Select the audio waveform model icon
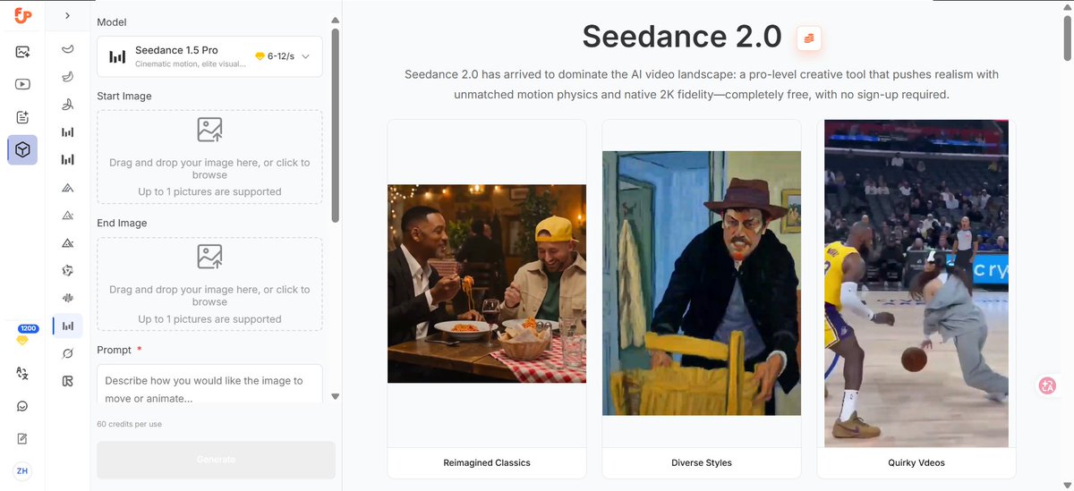The width and height of the screenshot is (1074, 491). coord(68,298)
